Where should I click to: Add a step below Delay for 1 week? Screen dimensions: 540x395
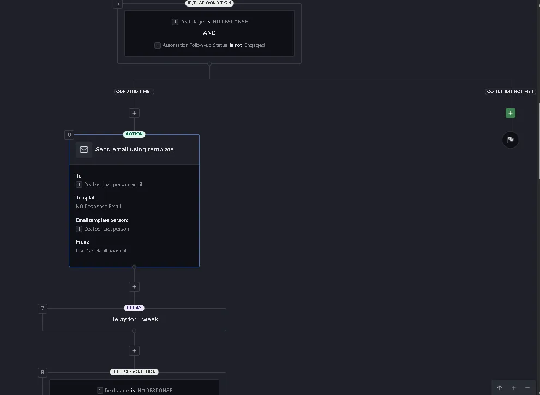(134, 351)
